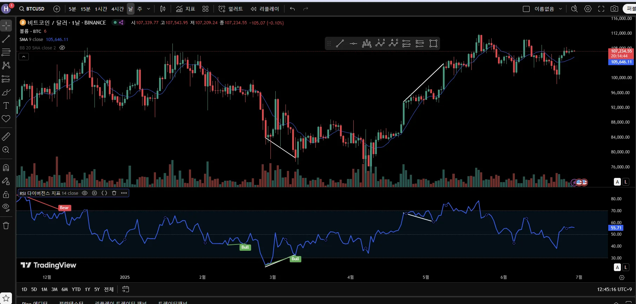Toggle lock all drawing tools
This screenshot has height=304, width=636.
tap(6, 194)
